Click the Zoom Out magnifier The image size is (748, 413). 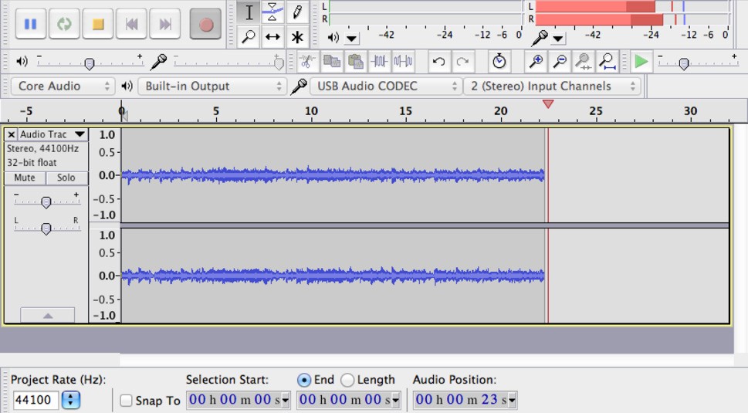[x=559, y=62]
